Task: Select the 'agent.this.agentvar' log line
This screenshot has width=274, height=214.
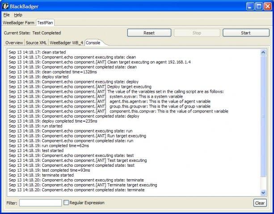Action: pos(110,101)
